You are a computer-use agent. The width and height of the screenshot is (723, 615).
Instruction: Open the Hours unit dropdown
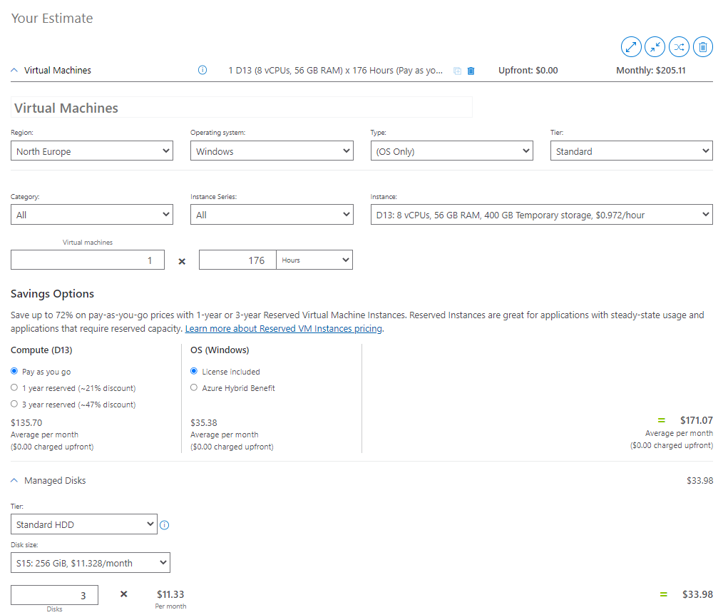pos(314,260)
